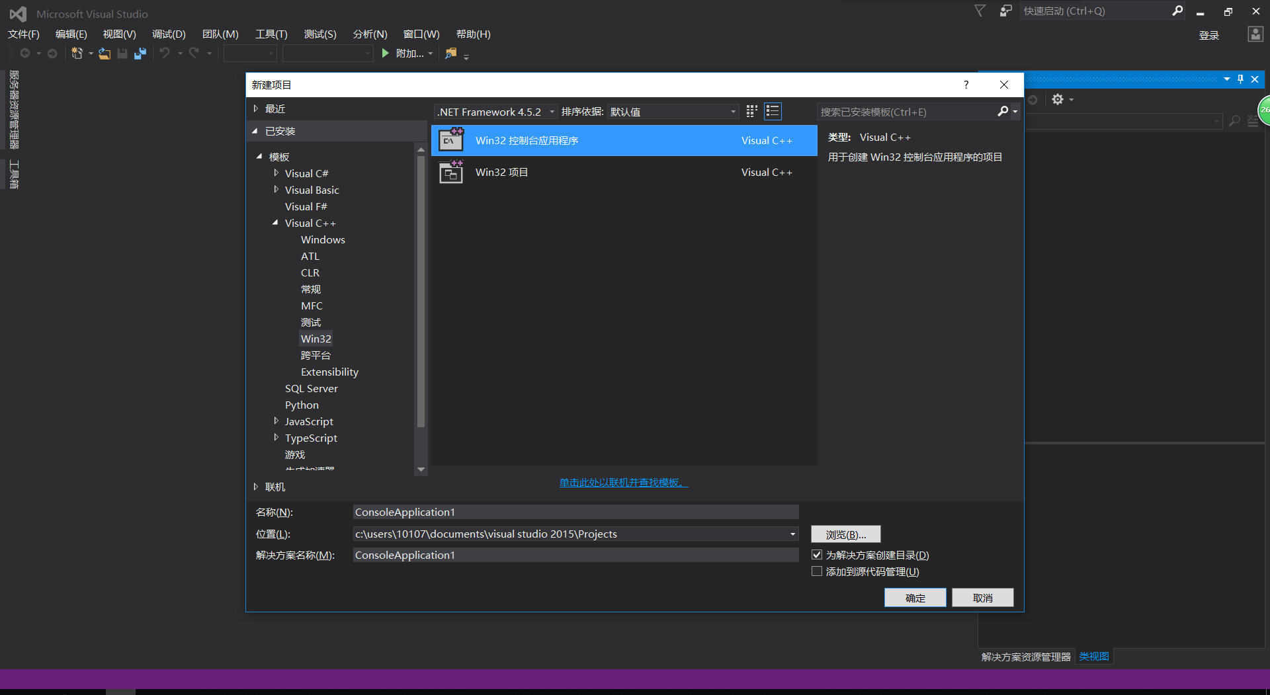Switch templates to small icons view
1270x695 pixels.
tap(751, 111)
